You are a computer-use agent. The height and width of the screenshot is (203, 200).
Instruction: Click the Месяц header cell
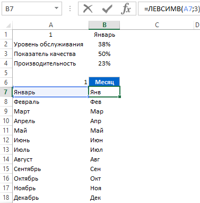(104, 82)
